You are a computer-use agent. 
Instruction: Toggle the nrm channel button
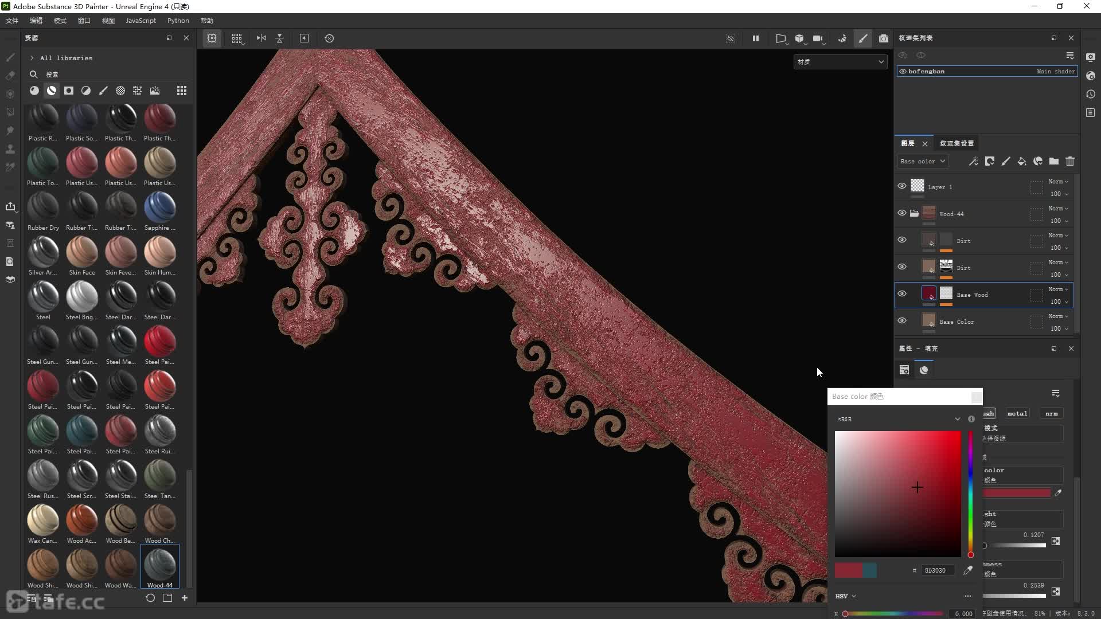pyautogui.click(x=1052, y=414)
